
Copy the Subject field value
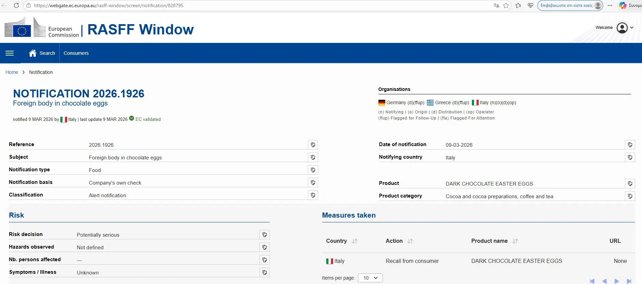313,157
